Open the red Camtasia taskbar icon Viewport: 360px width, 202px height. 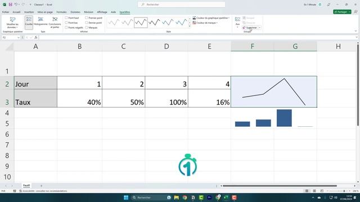(x=234, y=198)
